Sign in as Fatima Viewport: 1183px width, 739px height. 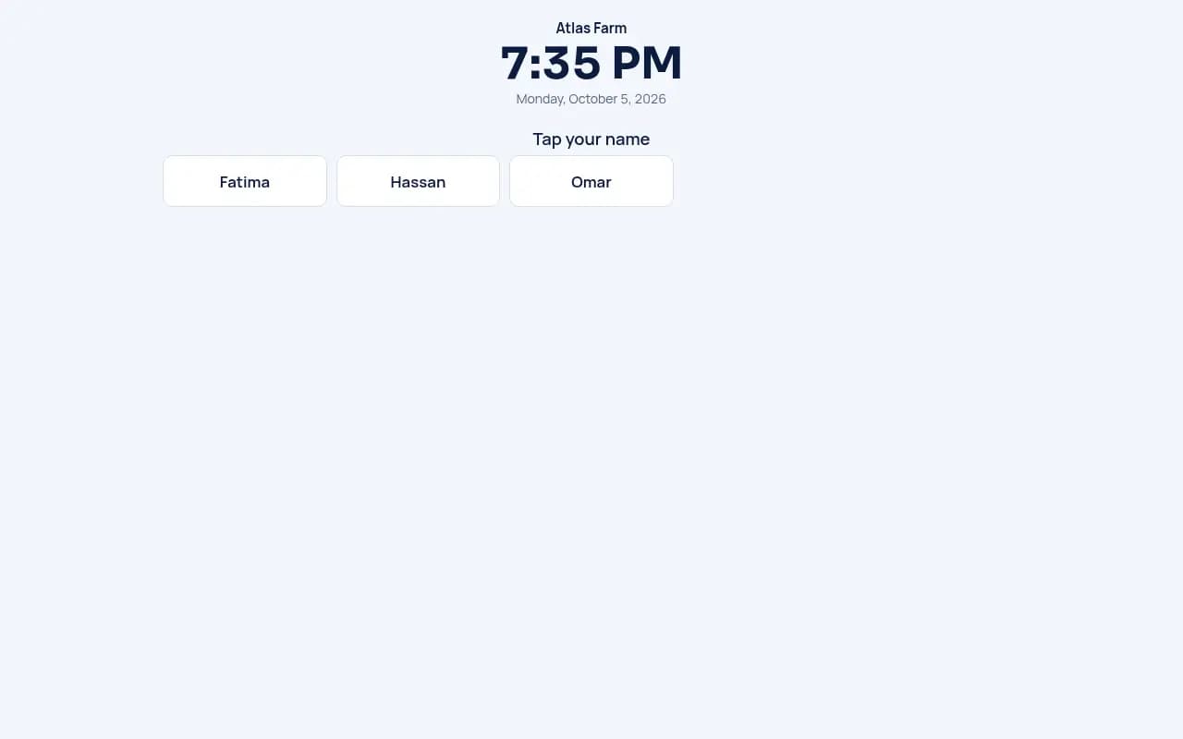pyautogui.click(x=245, y=181)
